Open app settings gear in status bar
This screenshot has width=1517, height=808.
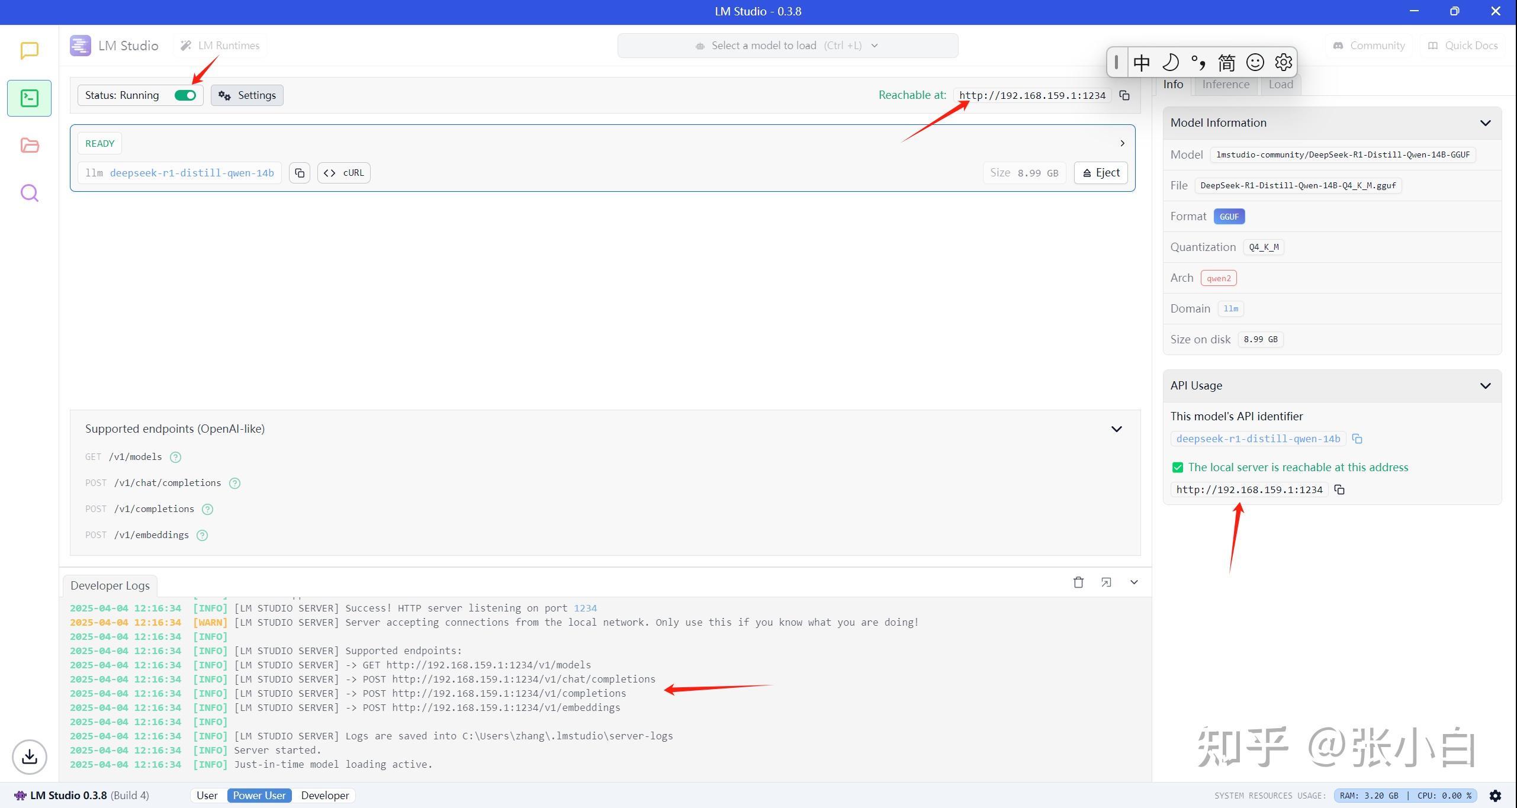click(1495, 796)
